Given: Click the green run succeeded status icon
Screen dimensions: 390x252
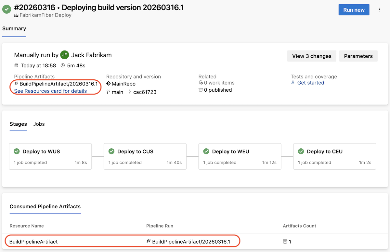Looking at the screenshot, I should click(6, 9).
